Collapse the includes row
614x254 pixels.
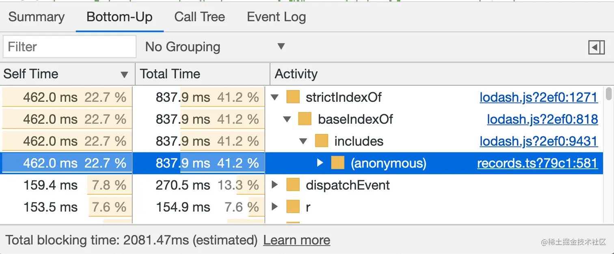pyautogui.click(x=303, y=141)
